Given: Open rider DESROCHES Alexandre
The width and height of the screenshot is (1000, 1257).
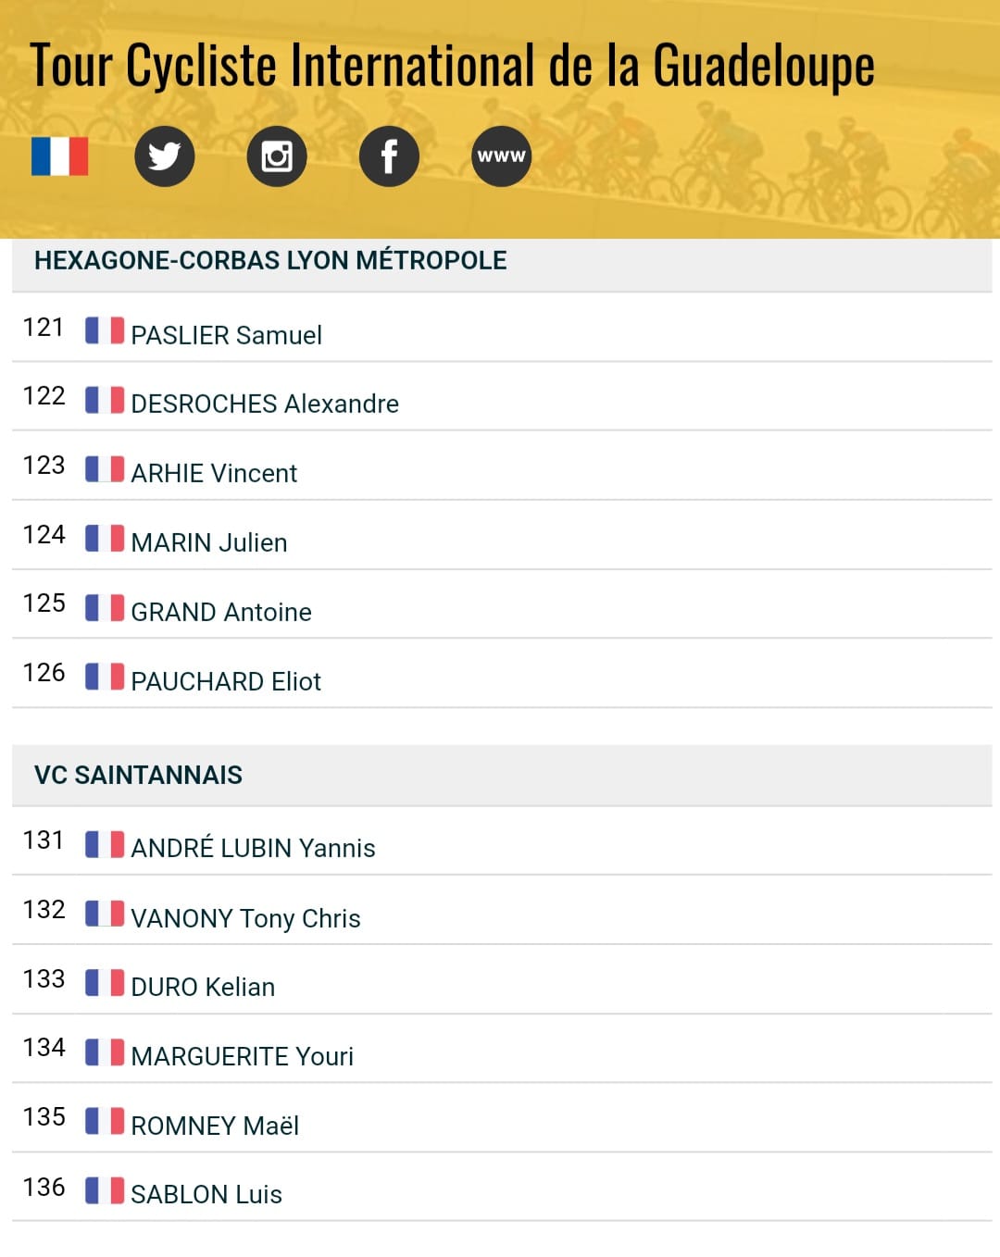Looking at the screenshot, I should 265,404.
